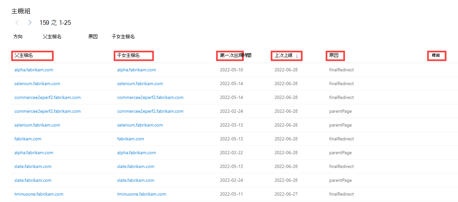Go to the next page of hosts
The width and height of the screenshot is (458, 202).
30,23
